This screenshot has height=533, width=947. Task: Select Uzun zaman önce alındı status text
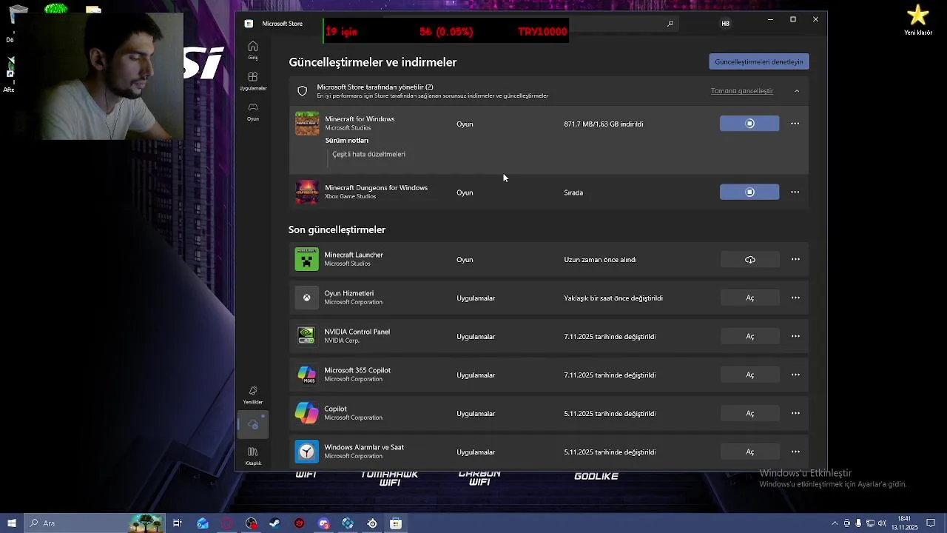(x=600, y=260)
